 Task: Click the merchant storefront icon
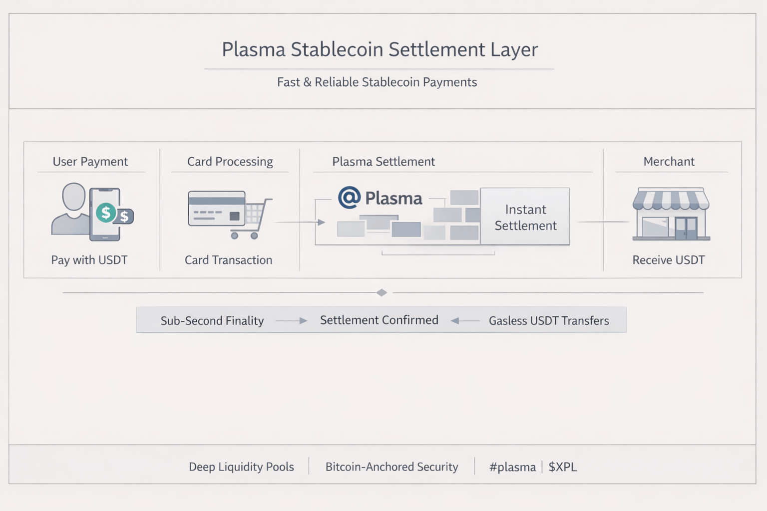coord(671,214)
